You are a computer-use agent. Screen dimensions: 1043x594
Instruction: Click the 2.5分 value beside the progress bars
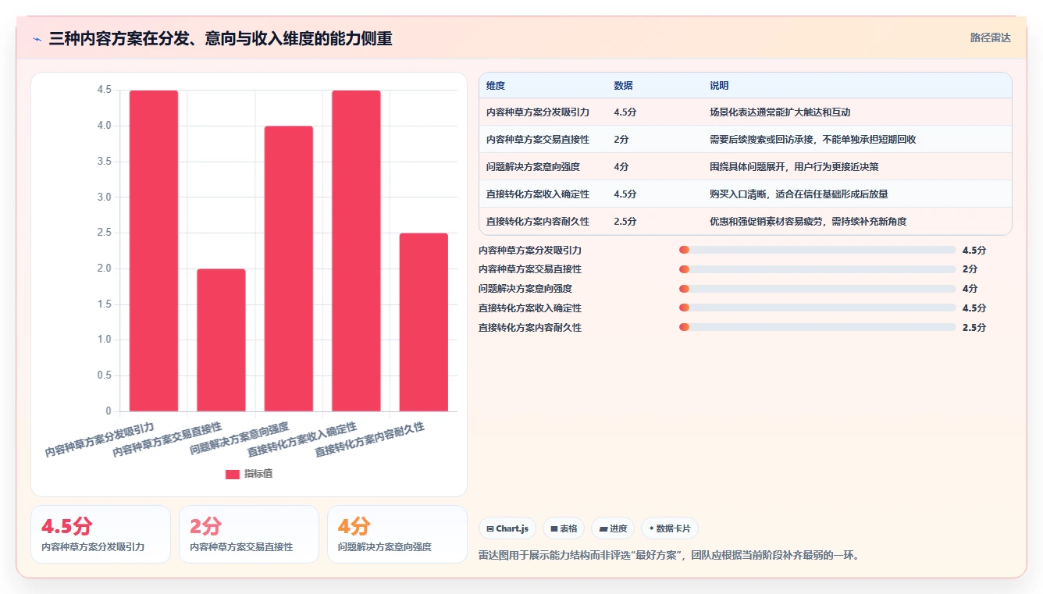(x=974, y=328)
